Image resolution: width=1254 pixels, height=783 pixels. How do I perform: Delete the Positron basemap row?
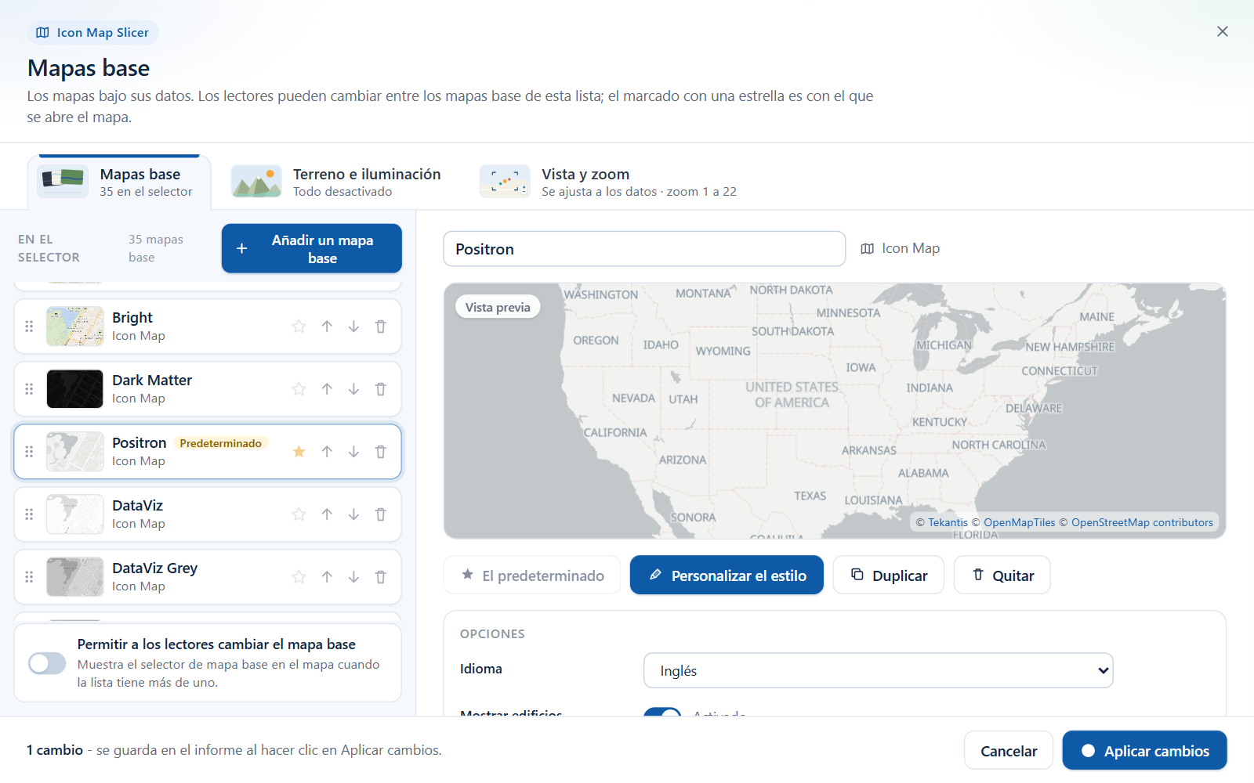380,452
